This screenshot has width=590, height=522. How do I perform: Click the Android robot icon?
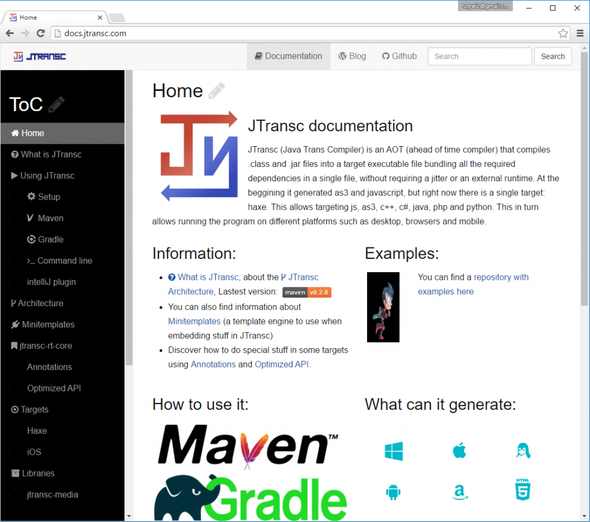[x=394, y=492]
